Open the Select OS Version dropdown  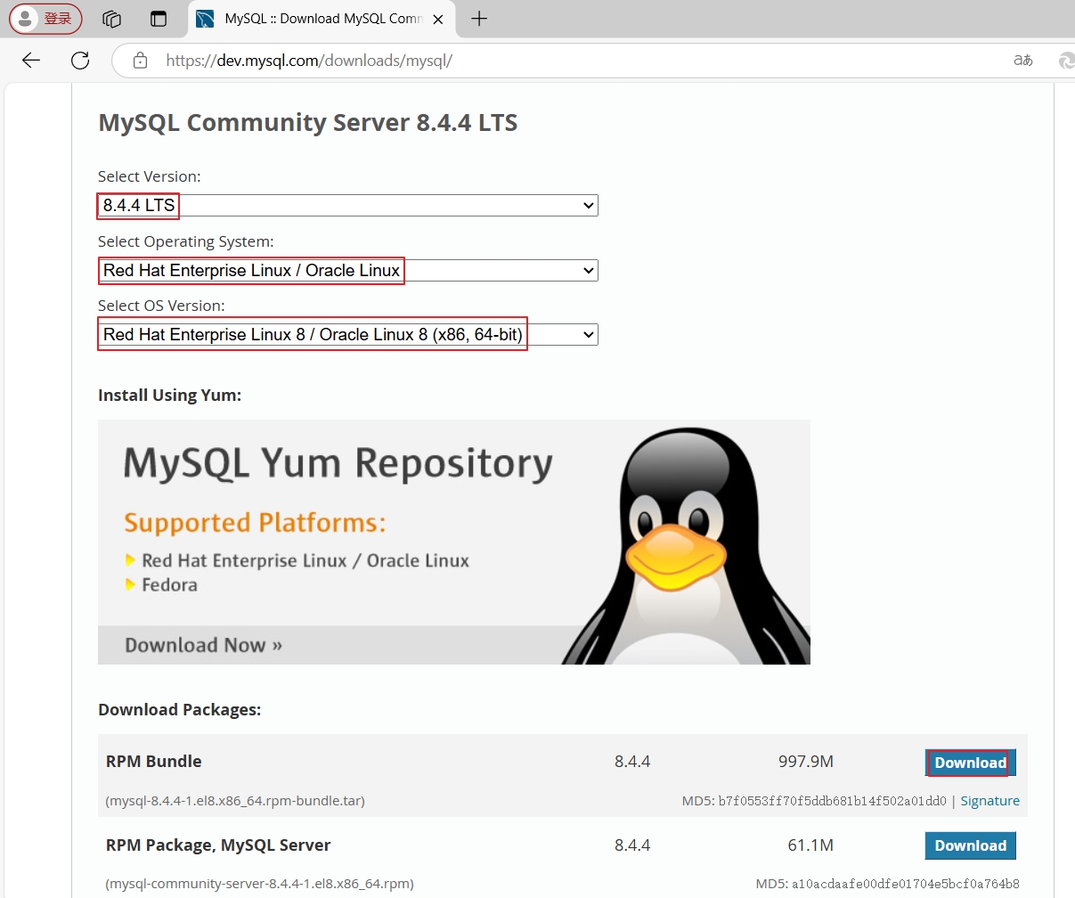click(x=348, y=335)
